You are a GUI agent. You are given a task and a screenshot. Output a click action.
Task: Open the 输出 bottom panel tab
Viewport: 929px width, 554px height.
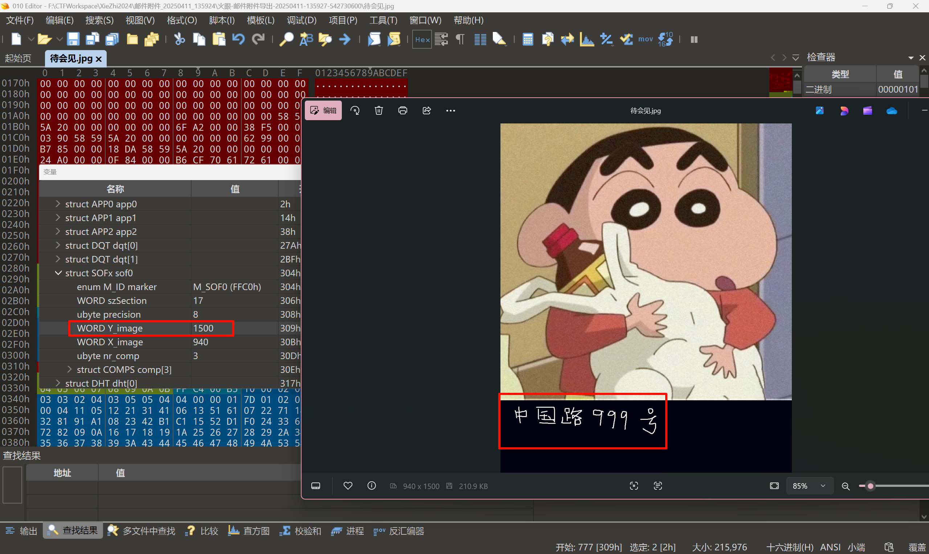[22, 531]
